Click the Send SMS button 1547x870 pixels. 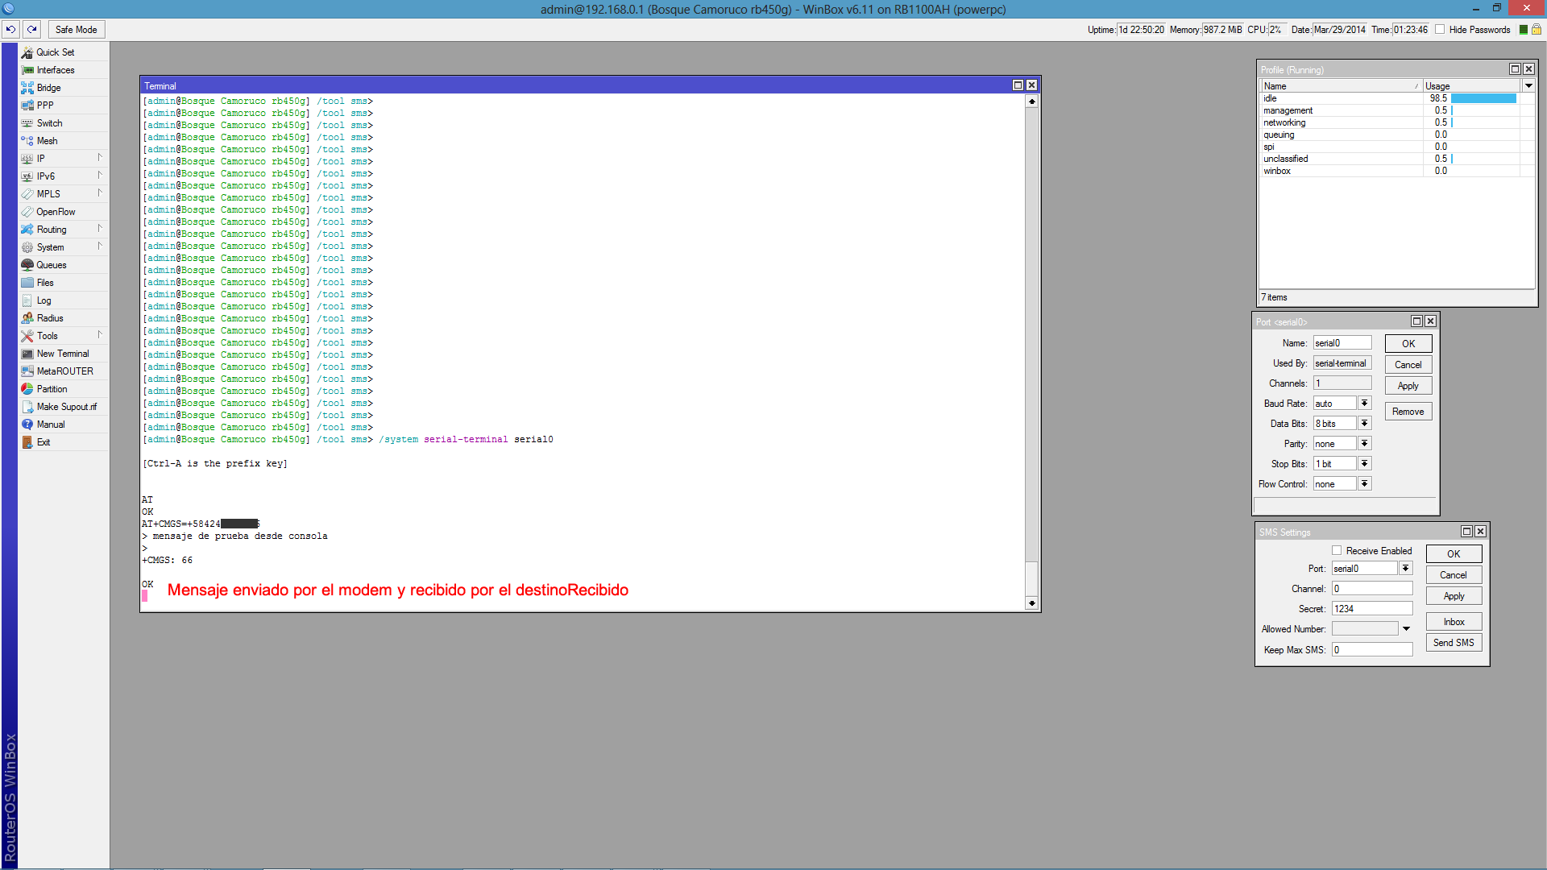[1454, 643]
